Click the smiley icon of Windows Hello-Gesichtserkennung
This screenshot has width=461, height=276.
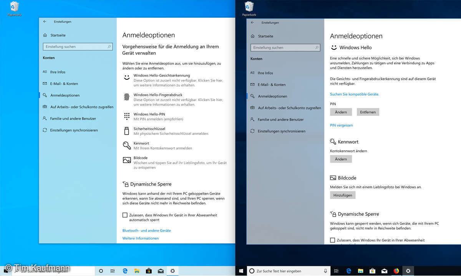pyautogui.click(x=127, y=77)
